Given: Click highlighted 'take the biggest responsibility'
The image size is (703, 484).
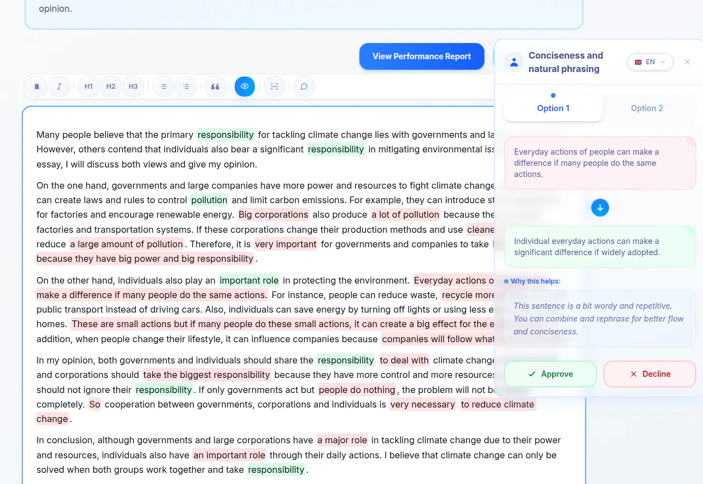Looking at the screenshot, I should coord(207,375).
